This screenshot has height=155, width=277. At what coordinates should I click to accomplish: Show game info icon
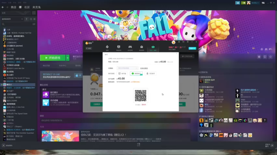[265, 57]
